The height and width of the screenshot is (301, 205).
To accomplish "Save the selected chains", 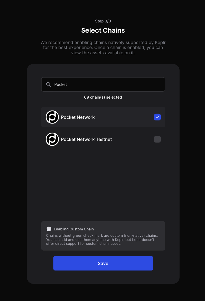I will [x=103, y=263].
